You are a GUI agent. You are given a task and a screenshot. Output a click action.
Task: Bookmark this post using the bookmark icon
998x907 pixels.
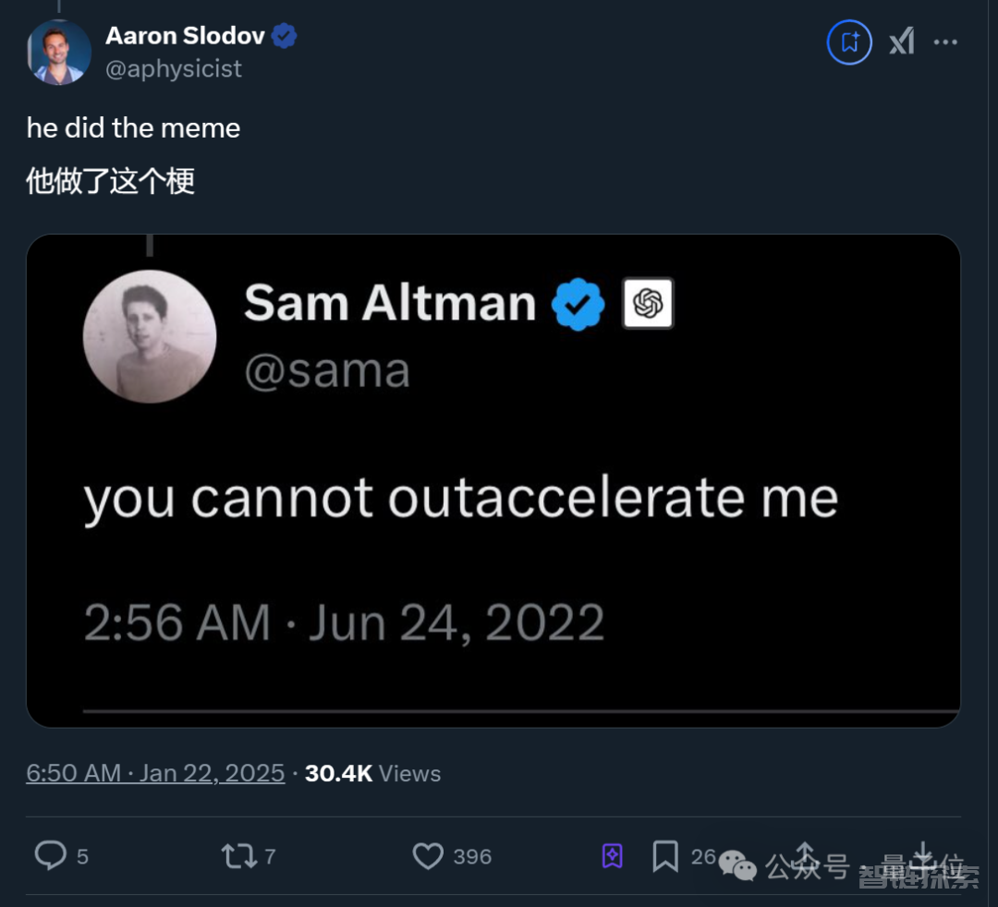coord(665,856)
